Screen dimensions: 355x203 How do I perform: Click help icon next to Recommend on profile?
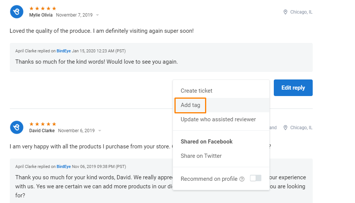242,179
